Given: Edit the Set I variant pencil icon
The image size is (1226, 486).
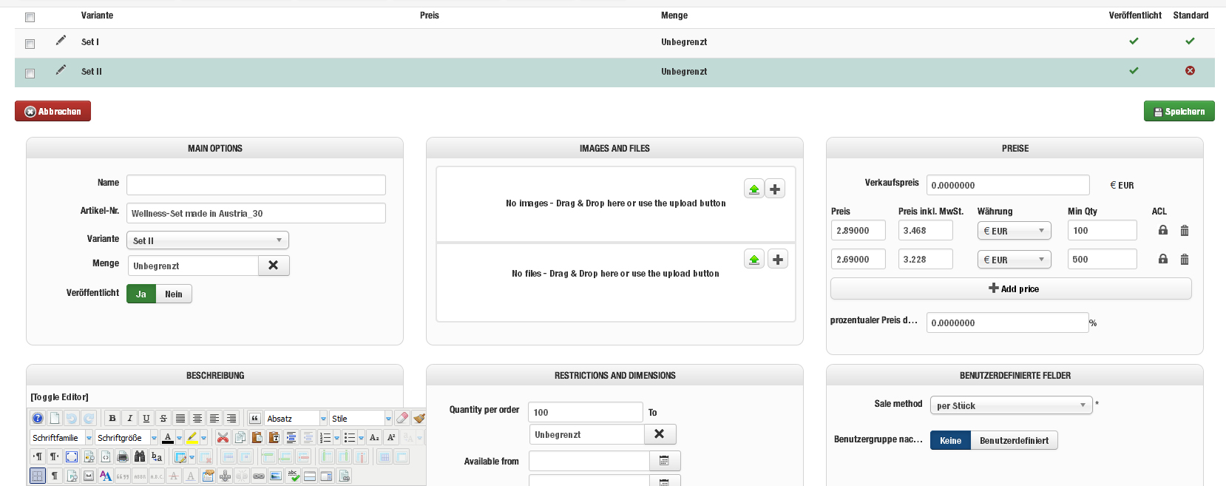Looking at the screenshot, I should pos(61,40).
